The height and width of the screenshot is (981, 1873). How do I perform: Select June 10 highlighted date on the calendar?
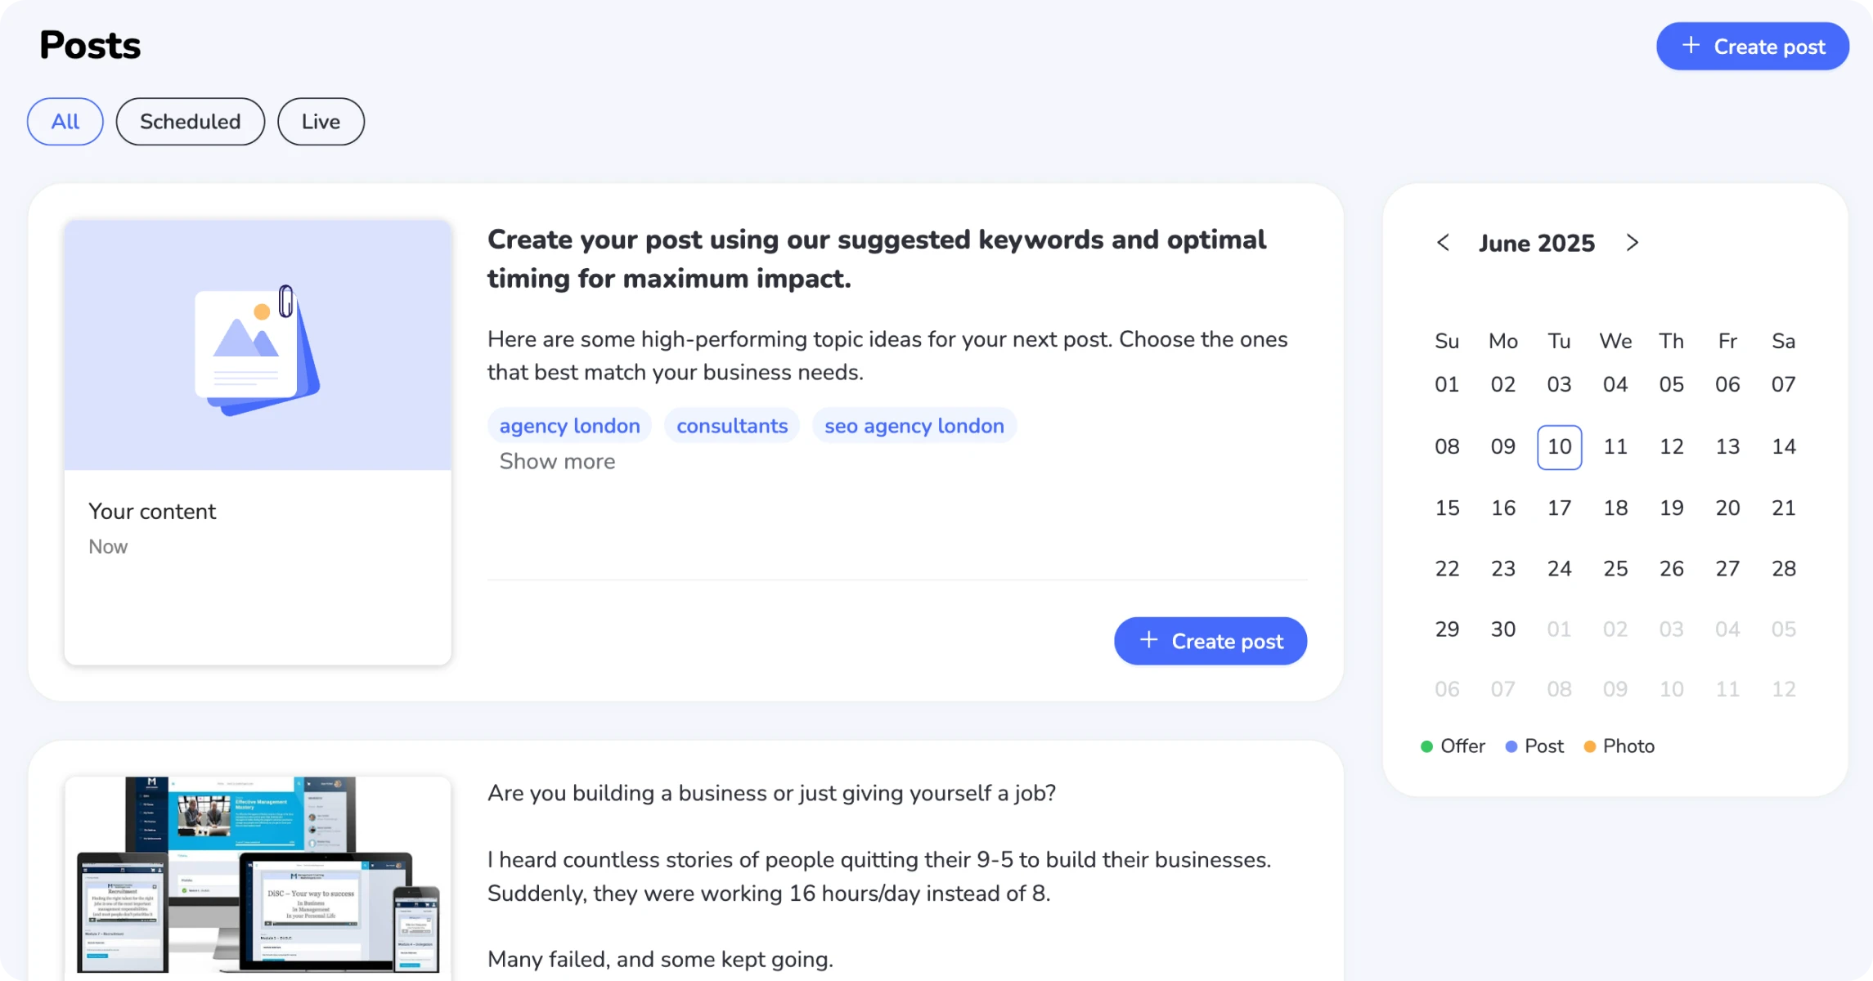pyautogui.click(x=1559, y=447)
